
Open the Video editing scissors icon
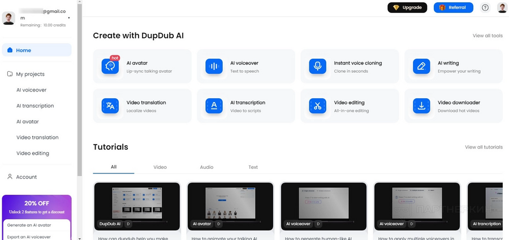pos(317,106)
